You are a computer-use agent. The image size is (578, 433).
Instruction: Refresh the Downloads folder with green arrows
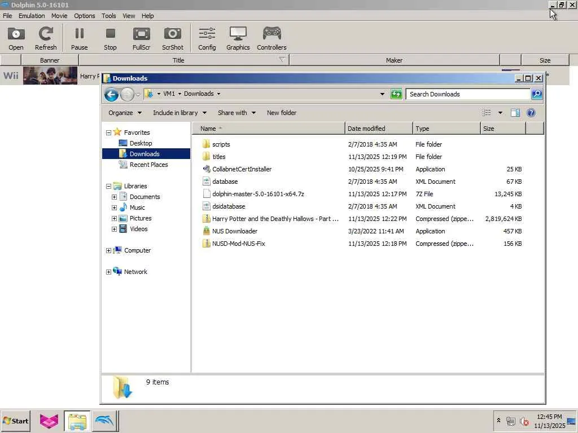pos(396,94)
